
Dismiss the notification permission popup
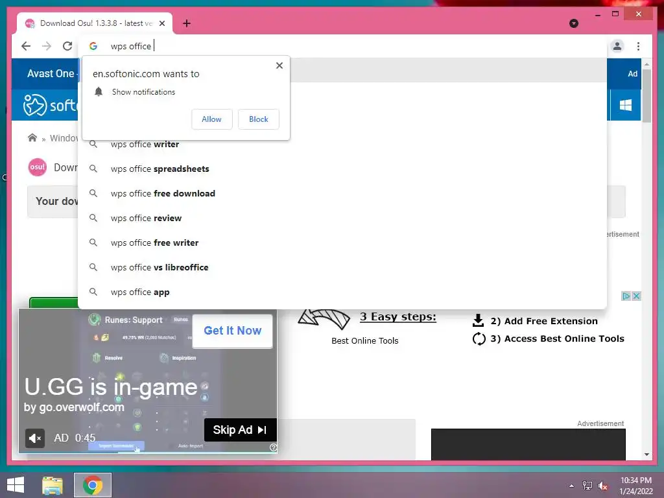(x=279, y=65)
